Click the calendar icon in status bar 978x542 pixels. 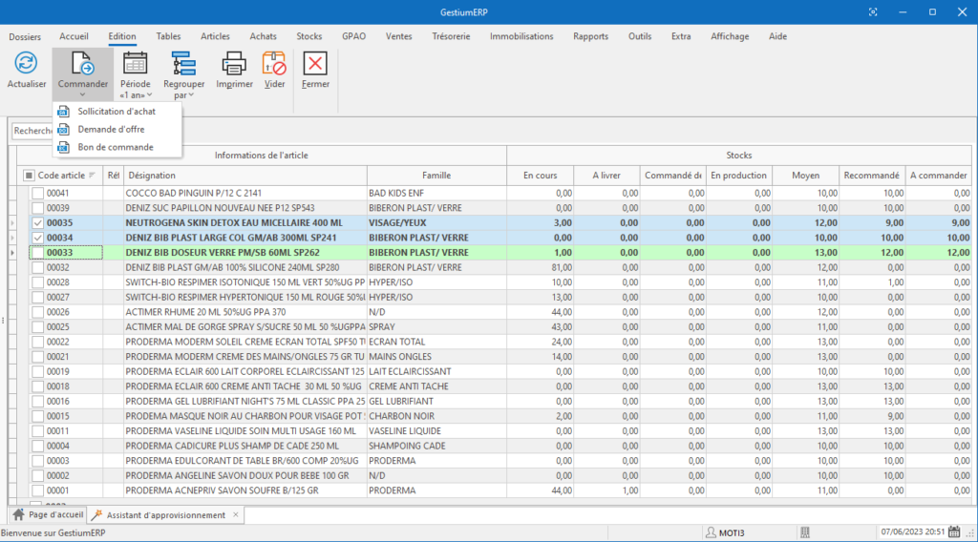coord(954,532)
